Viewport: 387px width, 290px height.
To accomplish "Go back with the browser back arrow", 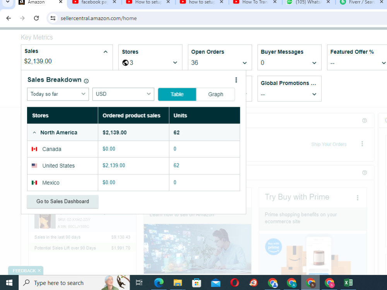I will click(x=9, y=18).
